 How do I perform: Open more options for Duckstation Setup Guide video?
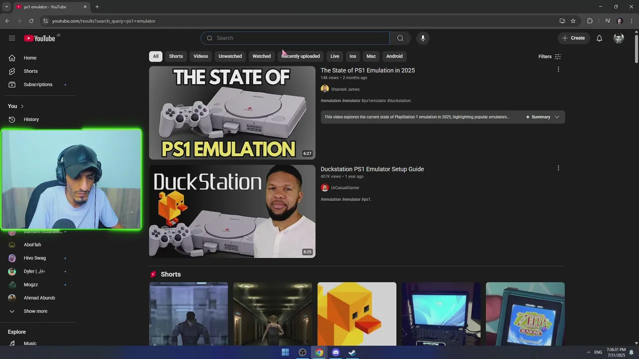pyautogui.click(x=558, y=168)
